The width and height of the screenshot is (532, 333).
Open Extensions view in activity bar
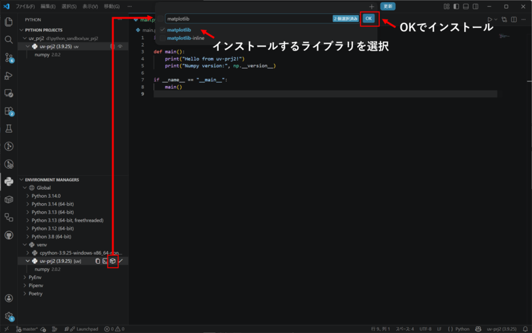click(x=9, y=111)
